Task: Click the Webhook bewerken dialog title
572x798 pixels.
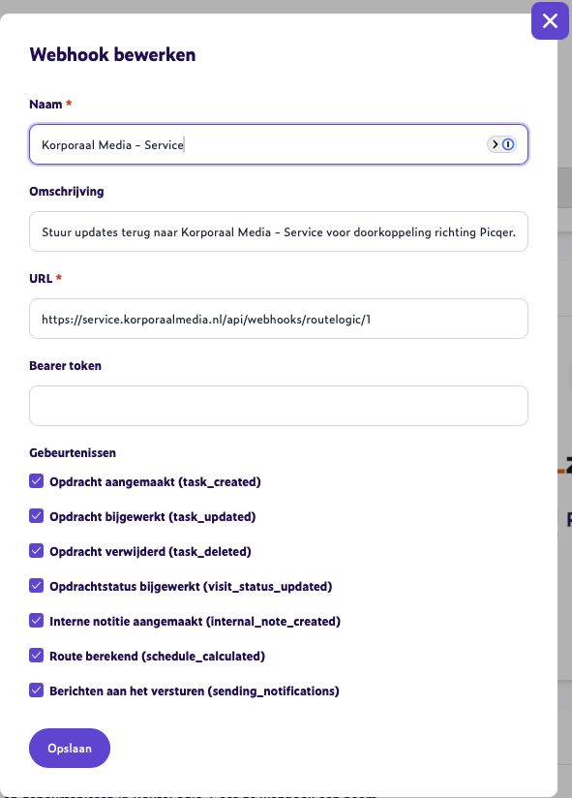Action: point(113,54)
